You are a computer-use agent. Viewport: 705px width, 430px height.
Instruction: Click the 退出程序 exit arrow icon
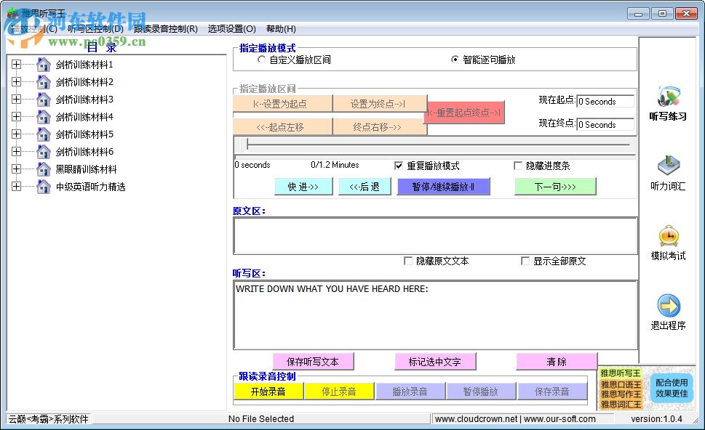point(667,305)
